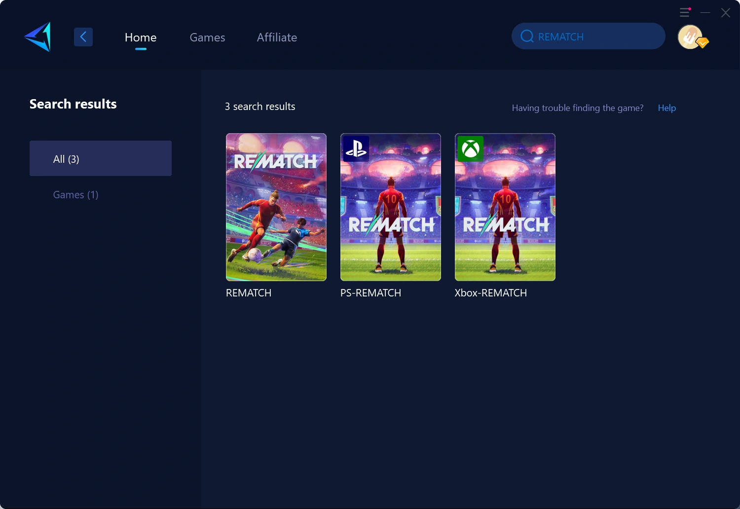Select the All (3) filter
The height and width of the screenshot is (509, 740).
(101, 158)
